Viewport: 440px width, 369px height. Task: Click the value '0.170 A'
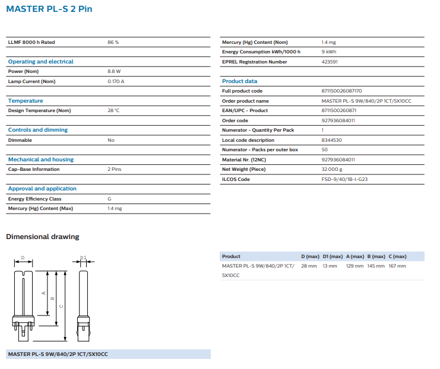click(116, 82)
